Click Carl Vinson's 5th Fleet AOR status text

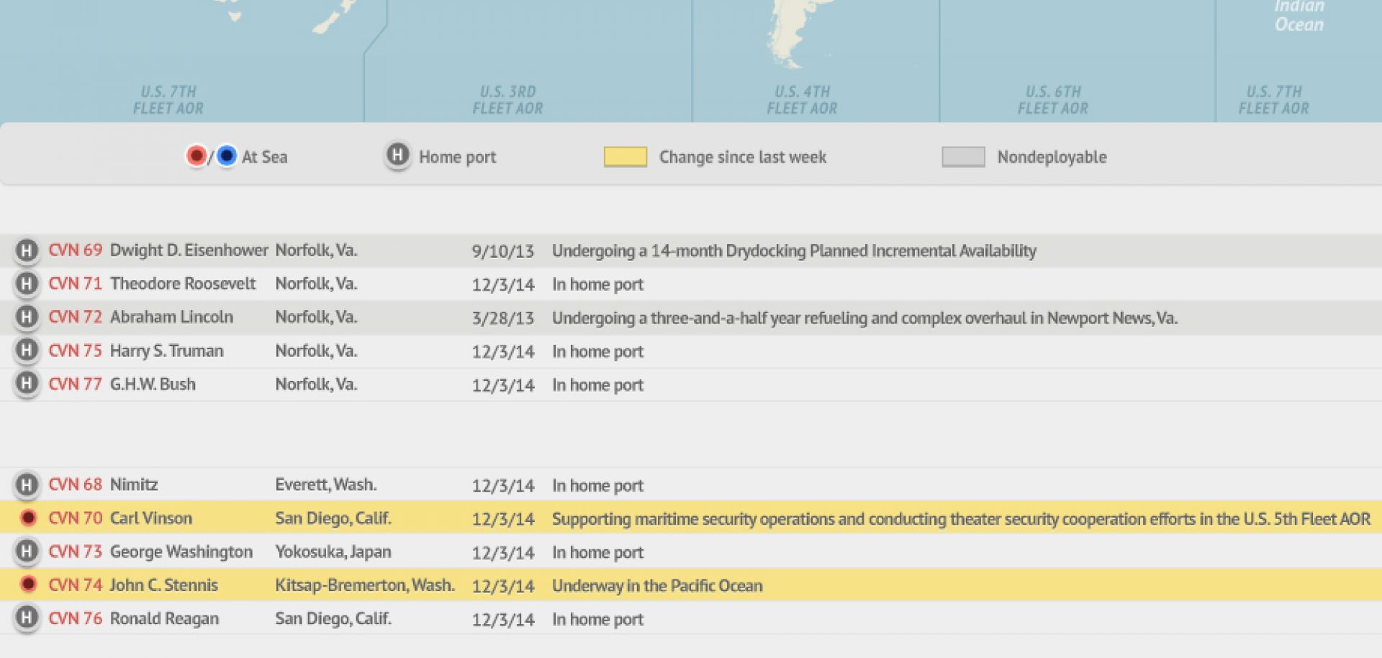[x=961, y=519]
